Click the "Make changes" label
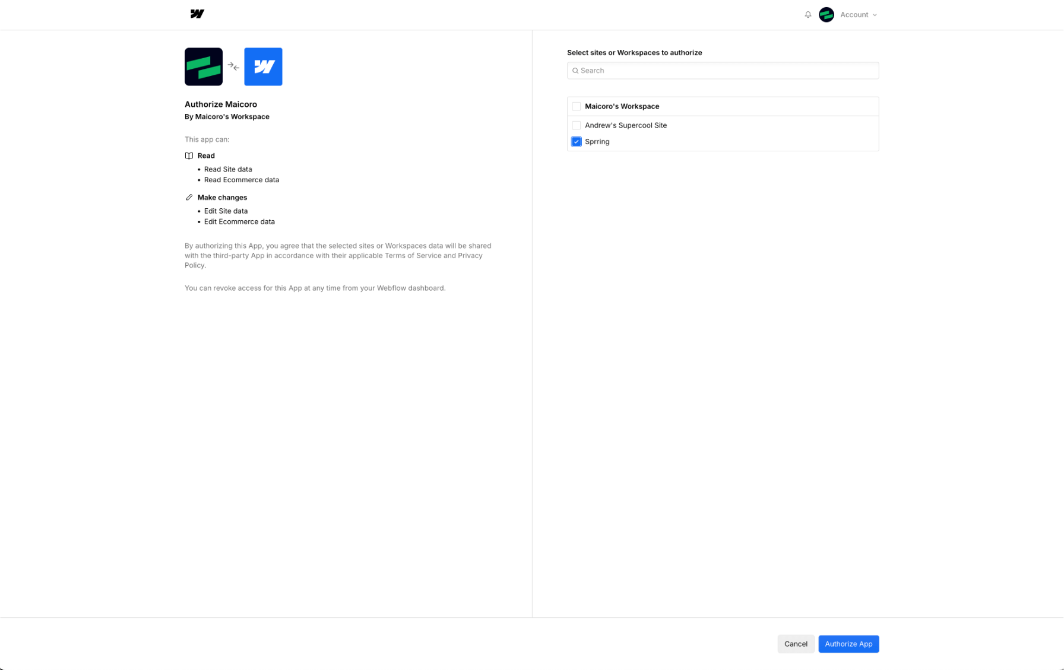 click(x=222, y=197)
